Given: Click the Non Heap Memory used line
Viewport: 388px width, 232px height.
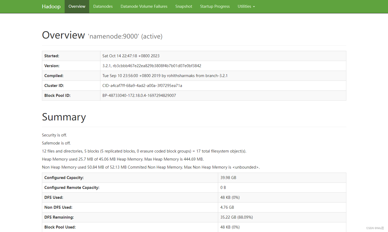Looking at the screenshot, I should pyautogui.click(x=151, y=167).
